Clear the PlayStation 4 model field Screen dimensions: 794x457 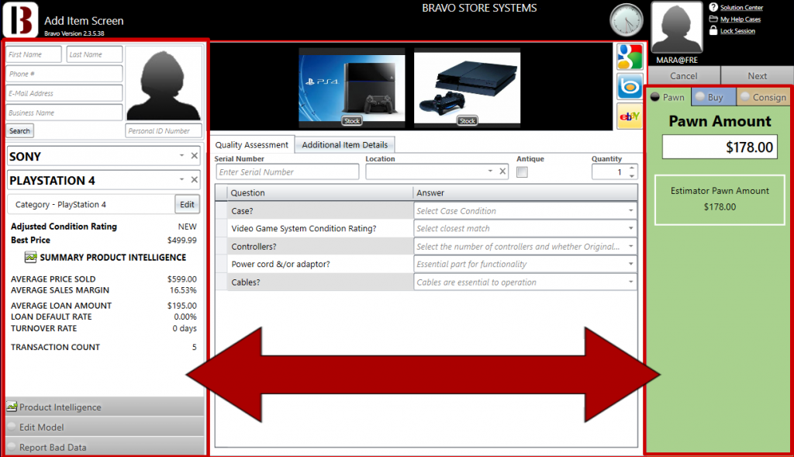pyautogui.click(x=195, y=180)
